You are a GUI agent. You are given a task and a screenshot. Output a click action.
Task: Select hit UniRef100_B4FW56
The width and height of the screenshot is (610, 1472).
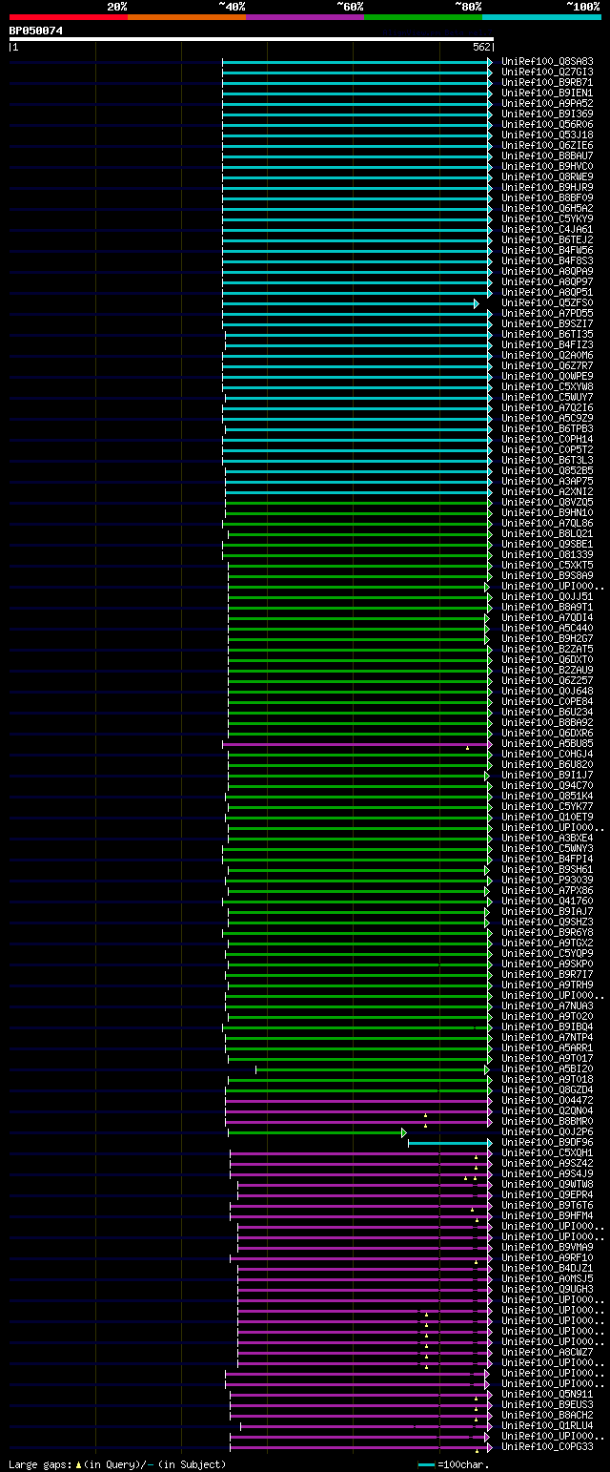pyautogui.click(x=547, y=250)
